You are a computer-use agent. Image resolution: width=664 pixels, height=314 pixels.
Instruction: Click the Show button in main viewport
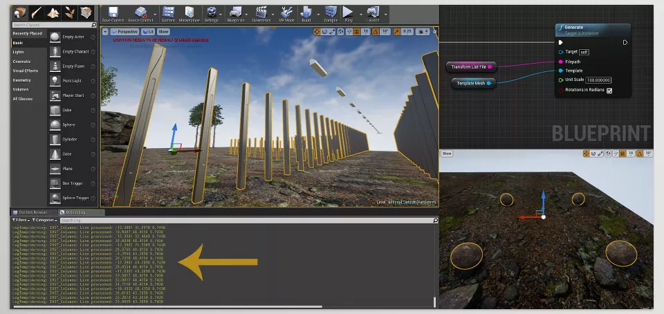pos(163,32)
